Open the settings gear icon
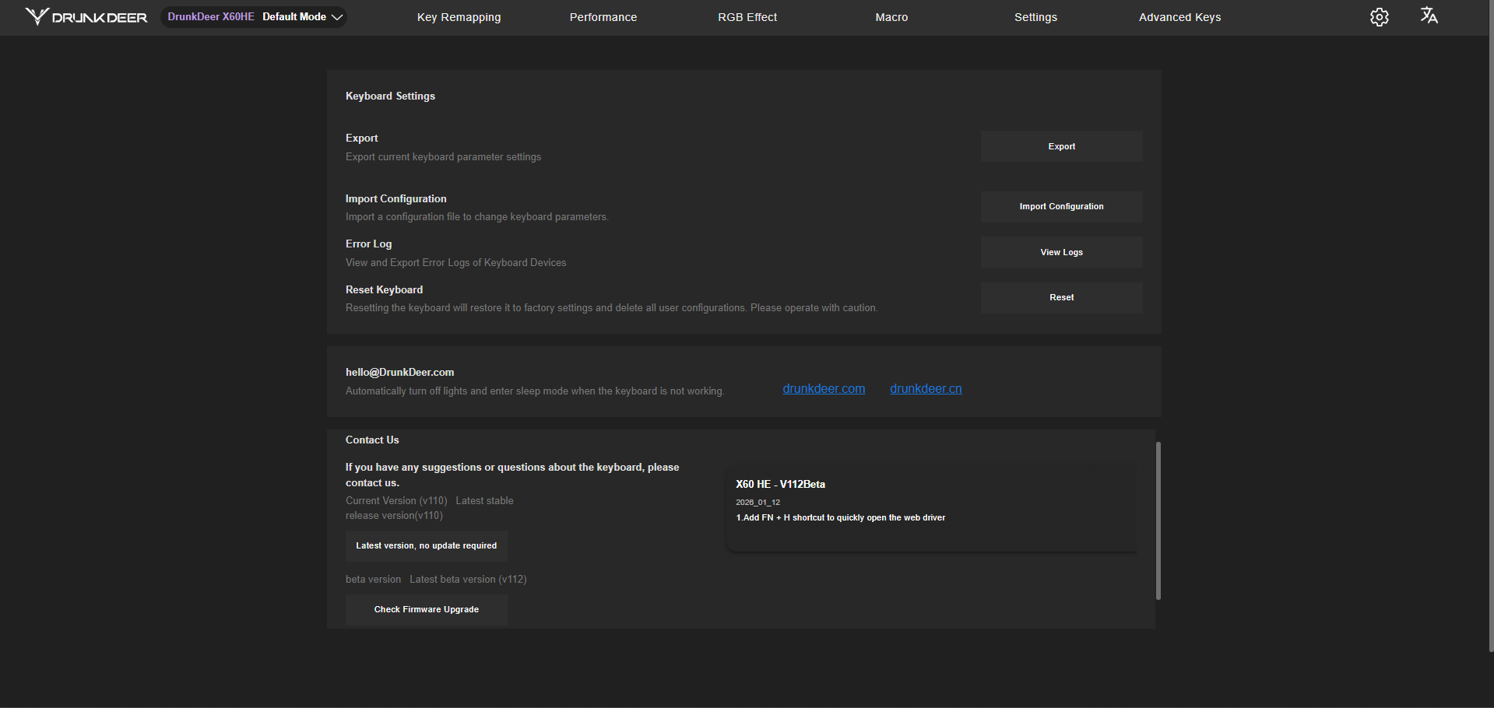The image size is (1494, 708). click(x=1379, y=17)
